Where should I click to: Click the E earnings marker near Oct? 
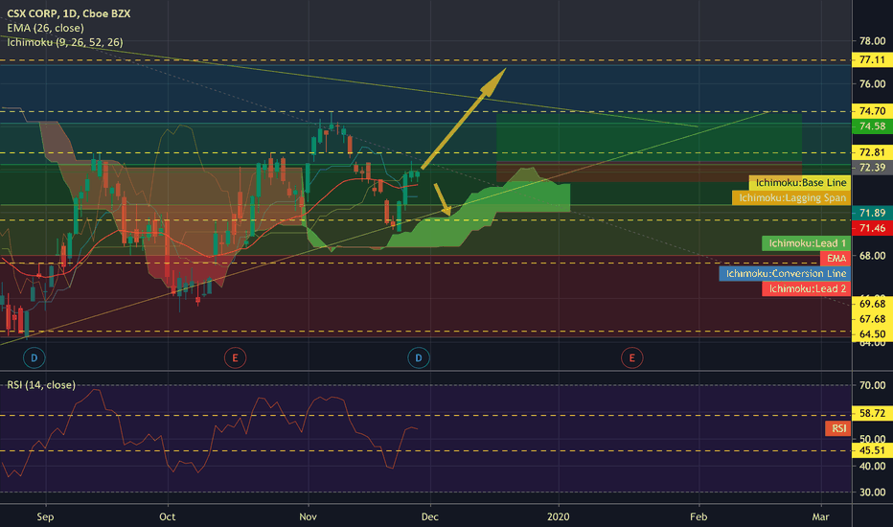click(x=235, y=357)
